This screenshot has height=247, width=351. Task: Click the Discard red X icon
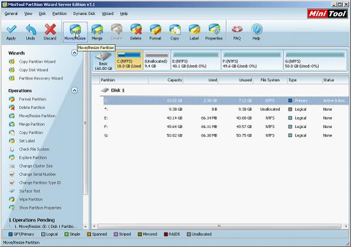(x=50, y=29)
